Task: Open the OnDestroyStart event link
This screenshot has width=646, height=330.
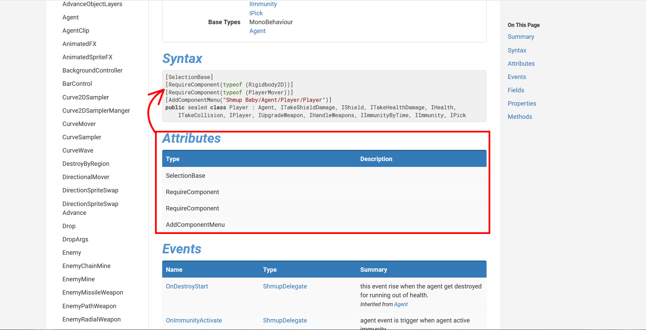Action: 187,286
